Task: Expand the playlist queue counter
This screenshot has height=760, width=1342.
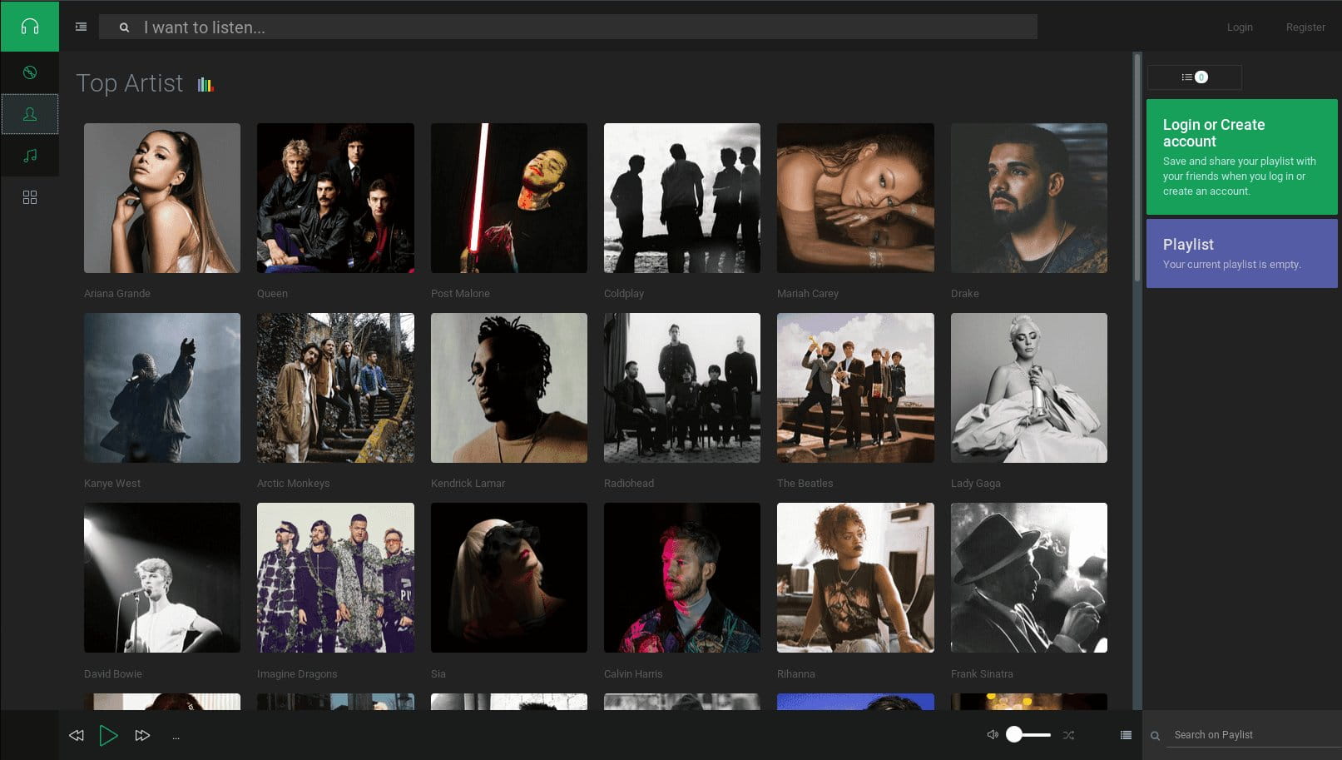Action: (1194, 77)
